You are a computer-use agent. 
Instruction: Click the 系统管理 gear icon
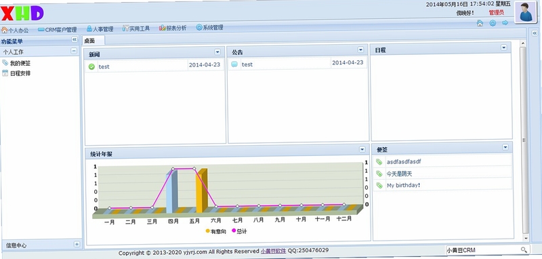(199, 27)
